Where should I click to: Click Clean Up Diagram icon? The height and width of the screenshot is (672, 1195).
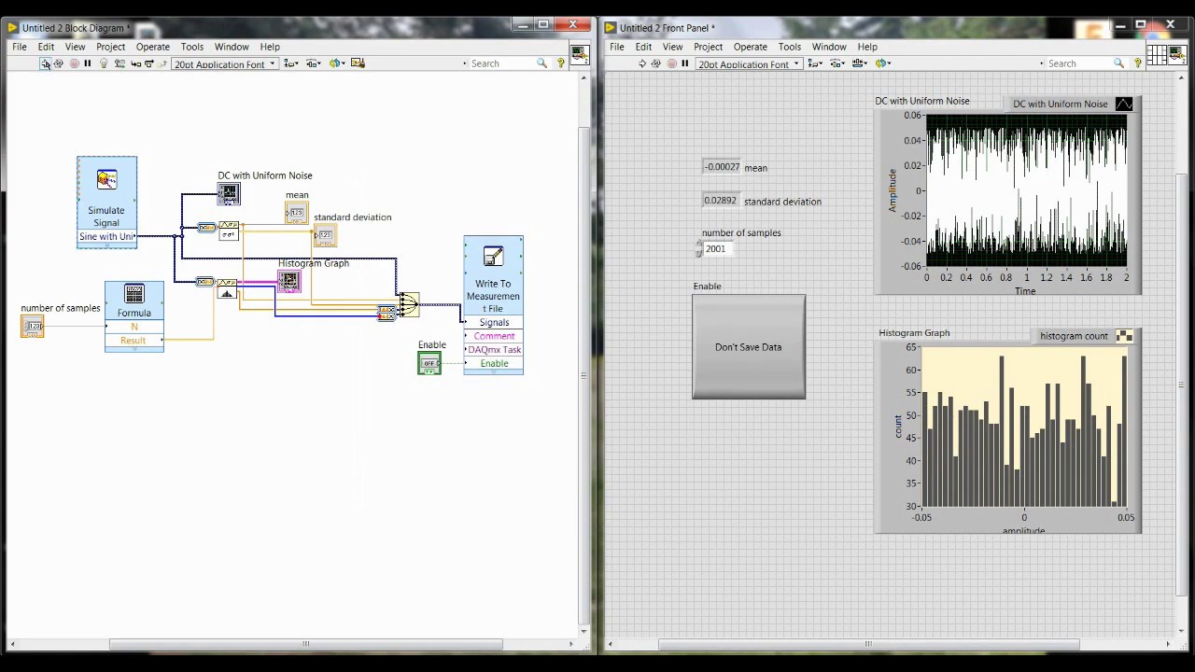tap(358, 63)
